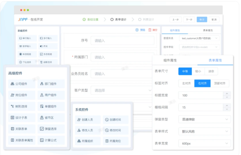
Task: Open the 弹窗类型 dropdown
Action: click(x=204, y=120)
